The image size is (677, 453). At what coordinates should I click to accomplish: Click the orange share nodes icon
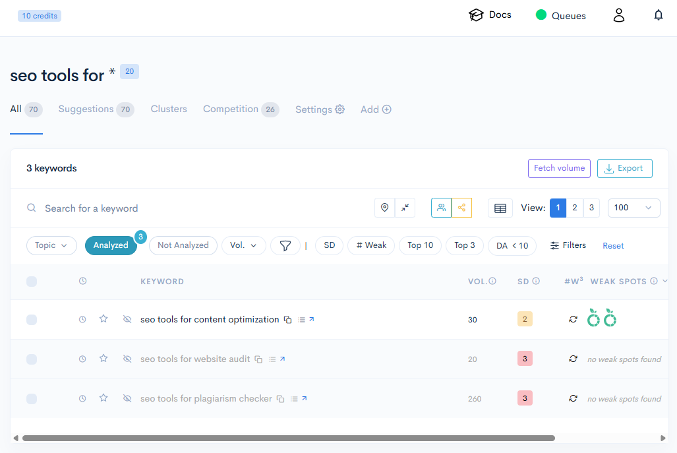click(x=461, y=208)
